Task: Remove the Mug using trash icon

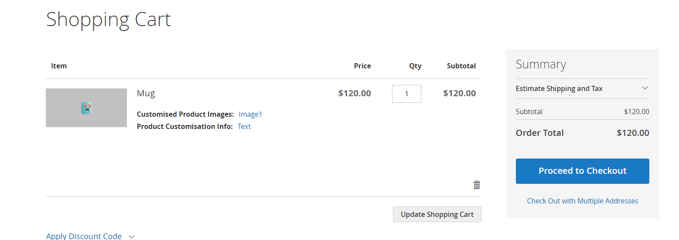Action: point(477,185)
